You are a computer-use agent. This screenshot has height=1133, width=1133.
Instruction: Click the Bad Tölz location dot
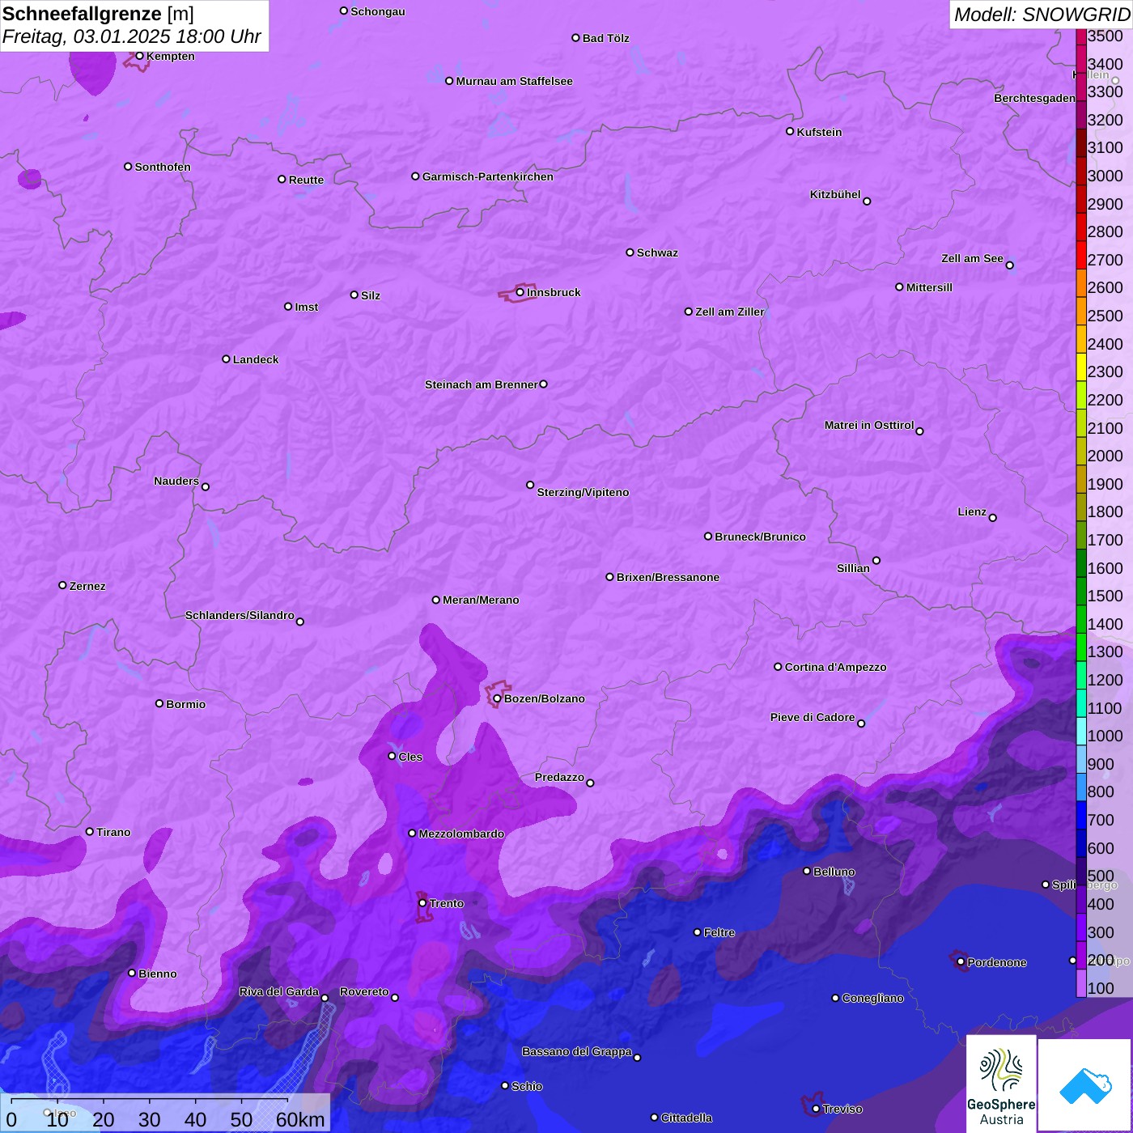click(x=575, y=37)
